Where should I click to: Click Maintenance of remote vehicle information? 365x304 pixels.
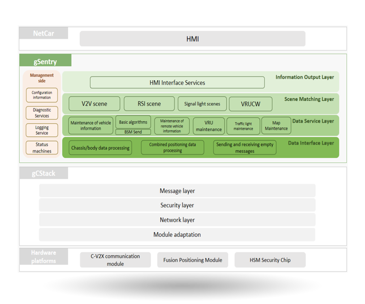point(172,126)
